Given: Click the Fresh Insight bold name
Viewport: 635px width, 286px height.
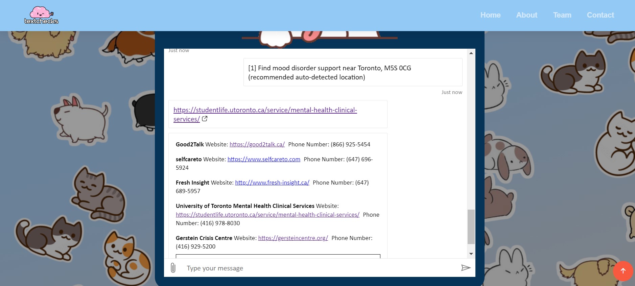Looking at the screenshot, I should 192,183.
